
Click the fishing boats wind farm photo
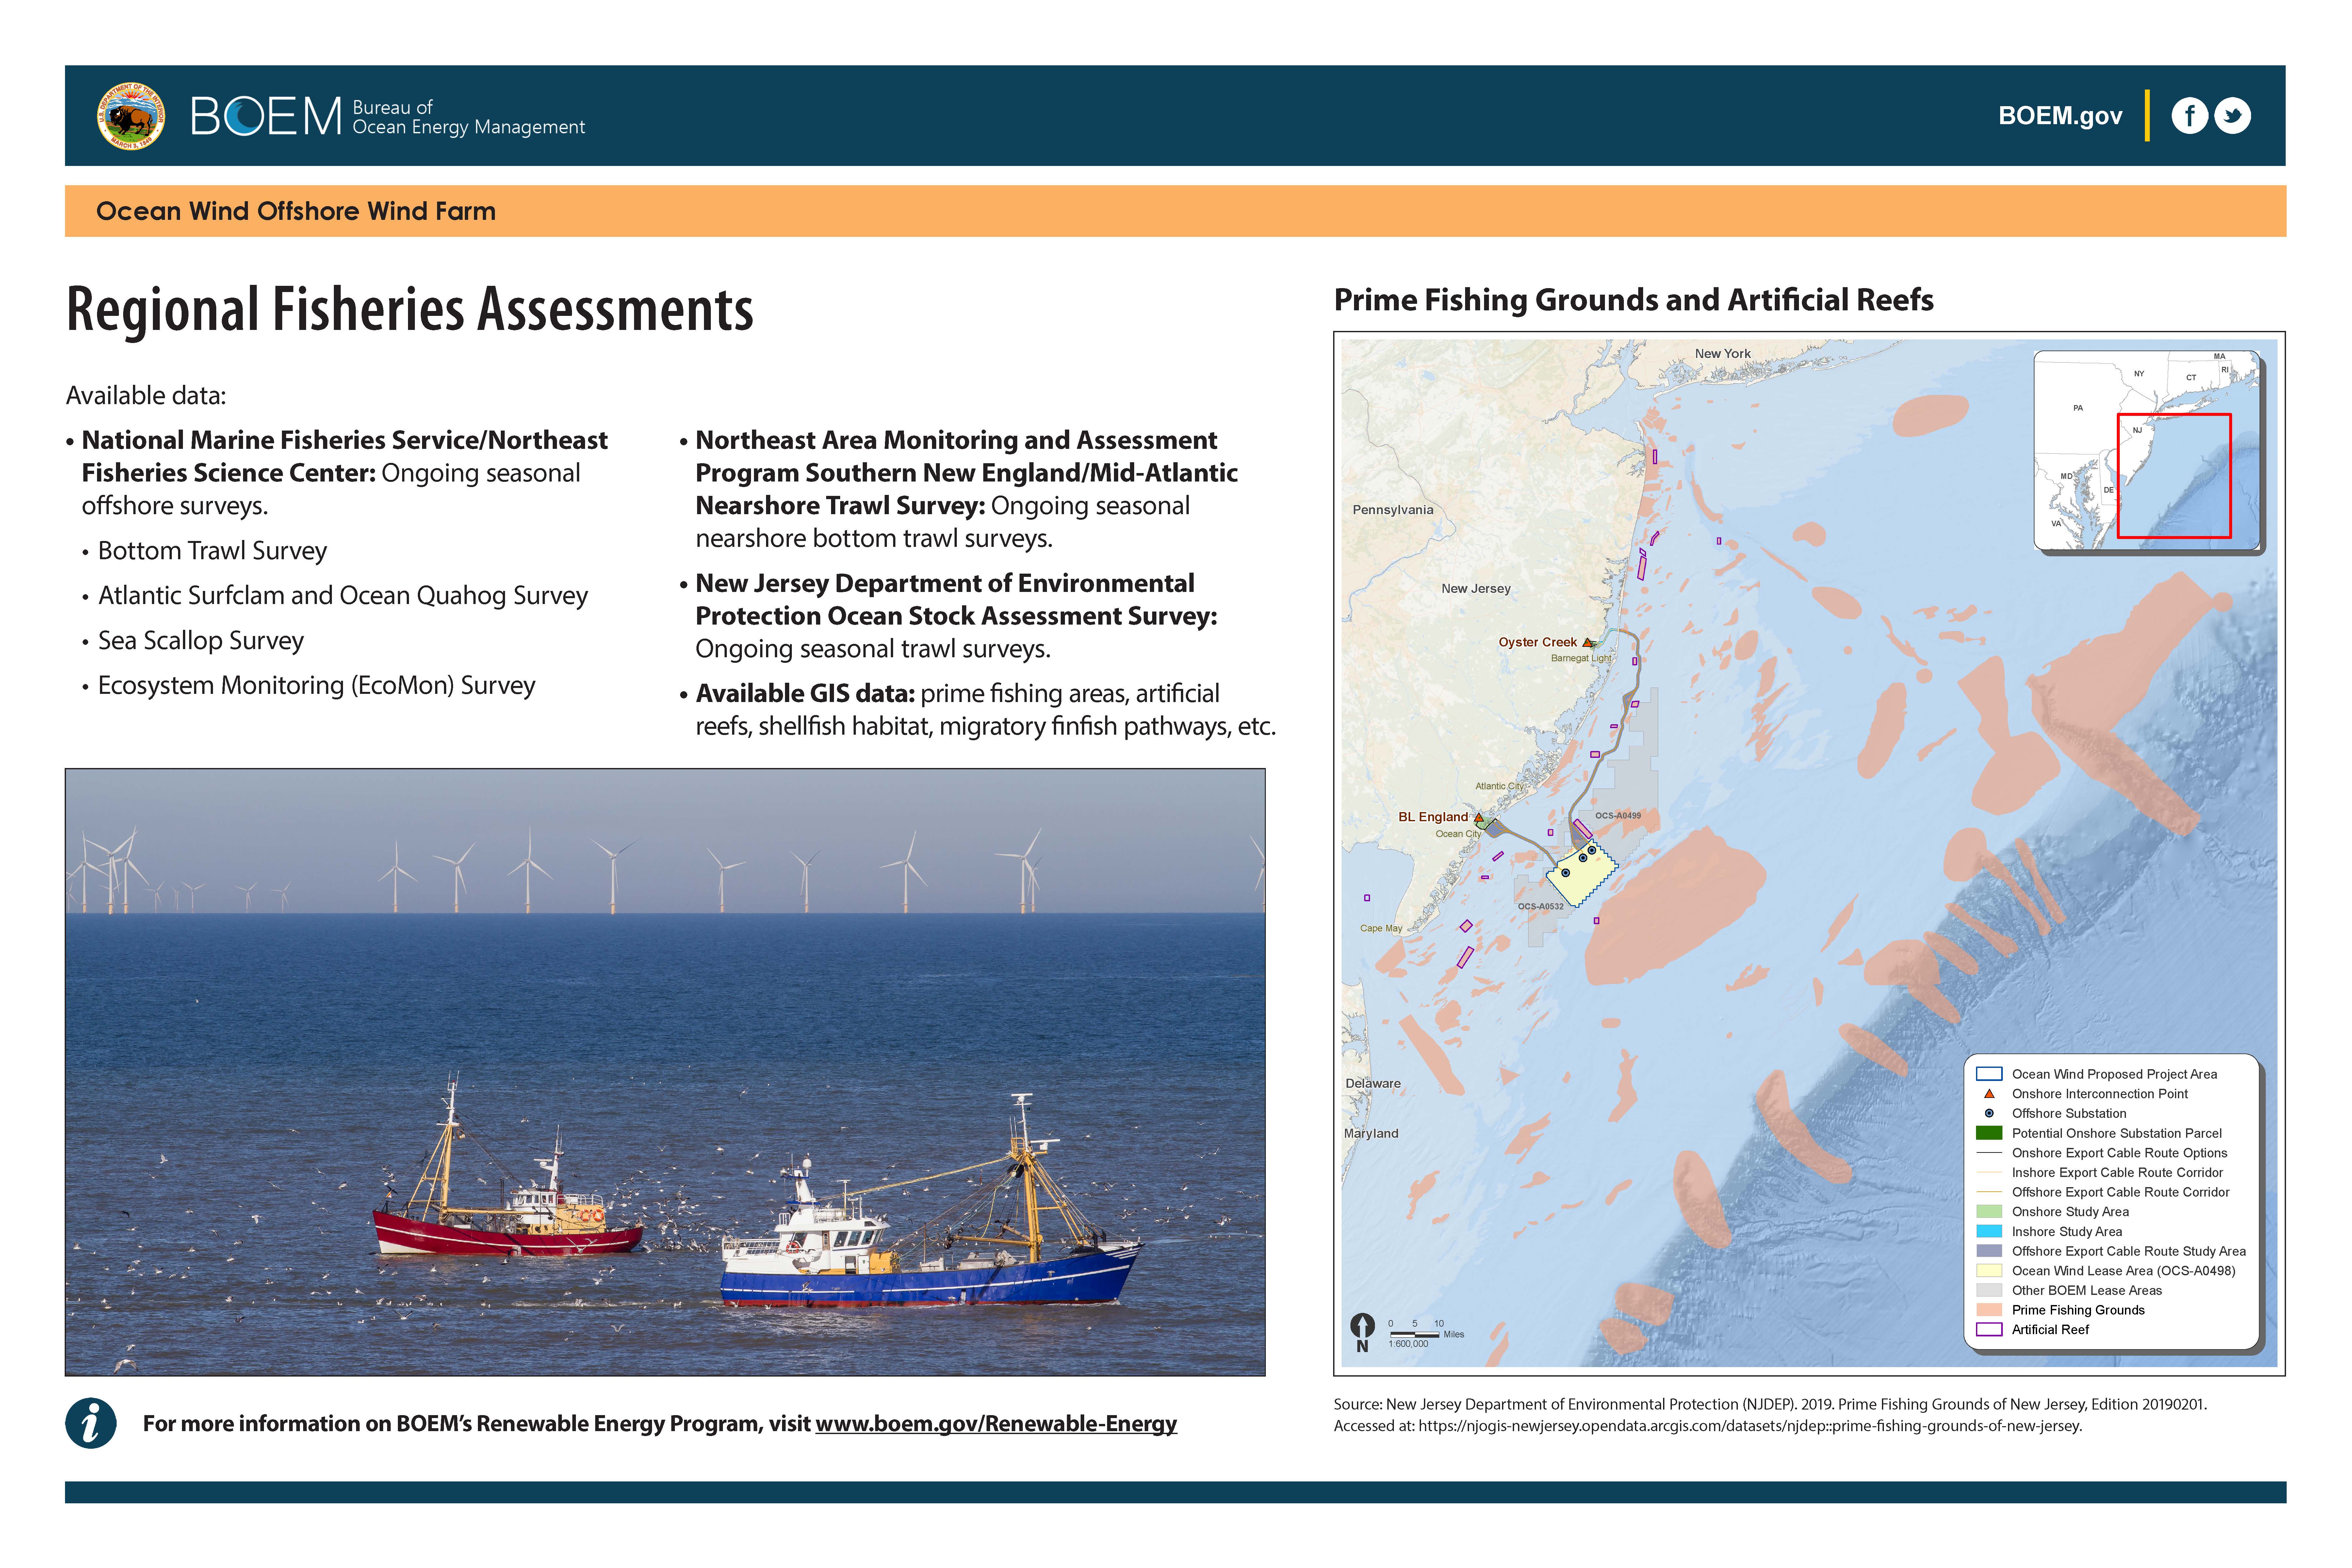[665, 1072]
